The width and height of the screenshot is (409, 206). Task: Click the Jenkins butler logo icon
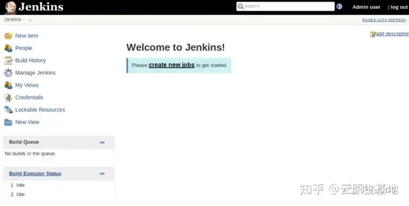pos(10,7)
